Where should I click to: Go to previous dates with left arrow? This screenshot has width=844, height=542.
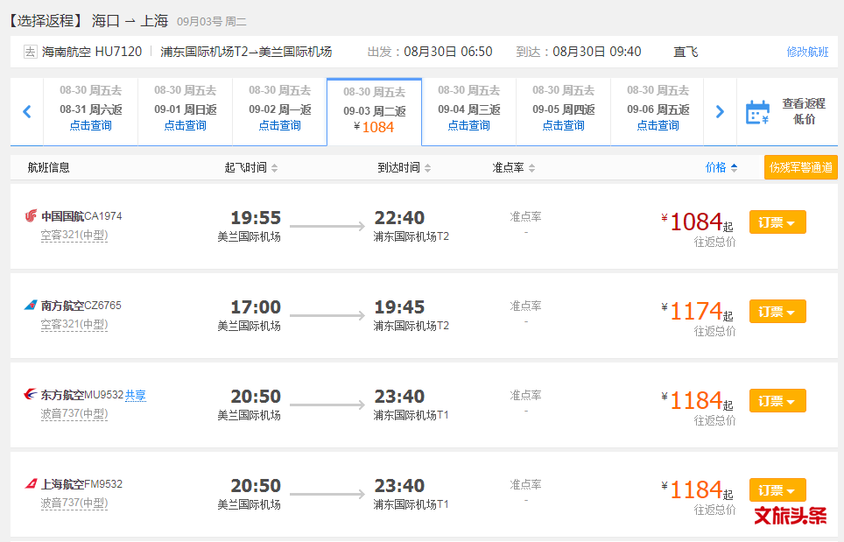[27, 111]
